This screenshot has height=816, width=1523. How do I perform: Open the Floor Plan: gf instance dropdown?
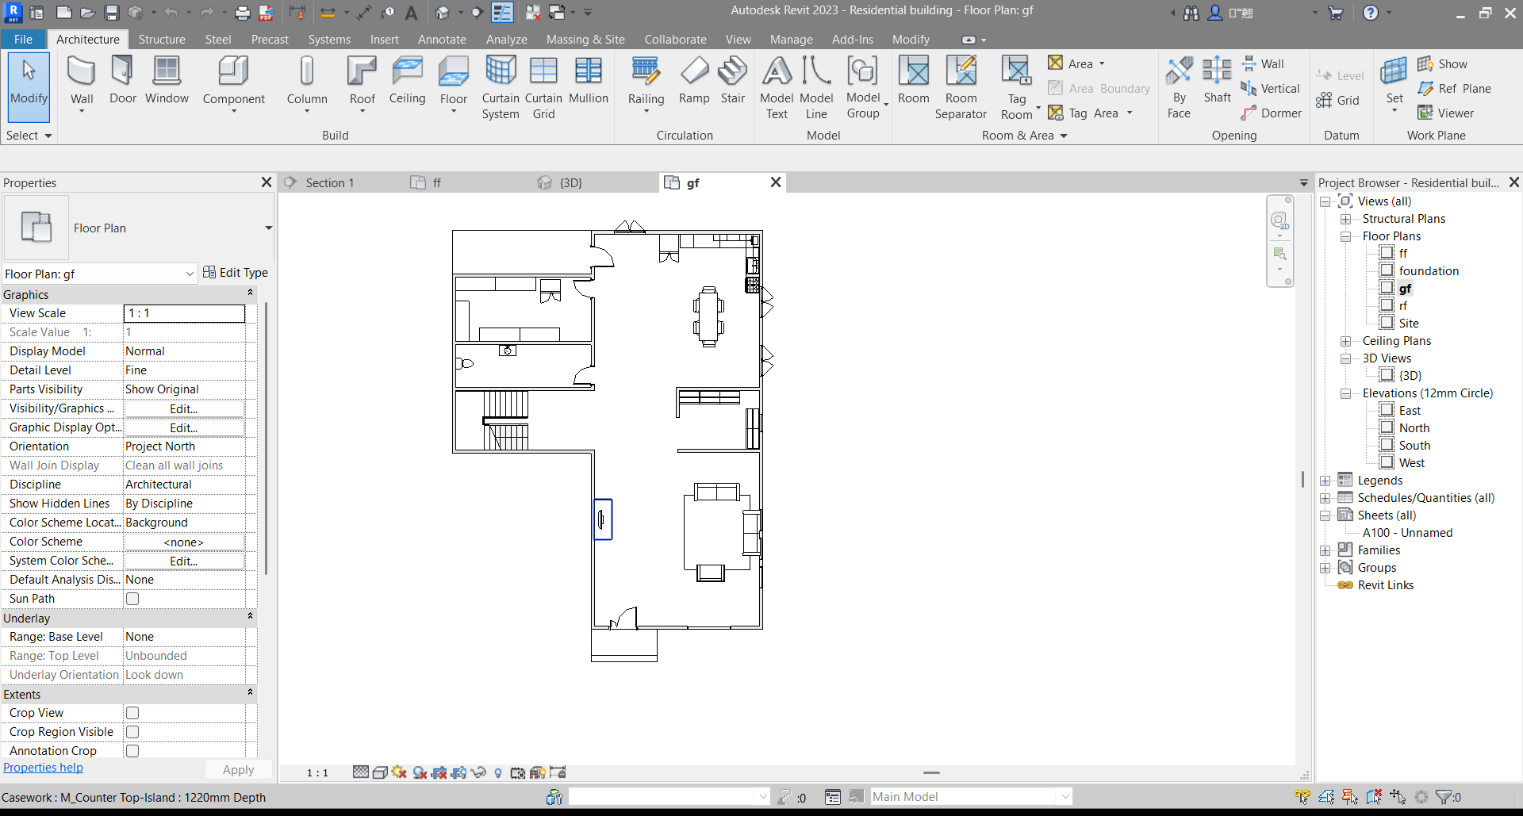tap(190, 274)
